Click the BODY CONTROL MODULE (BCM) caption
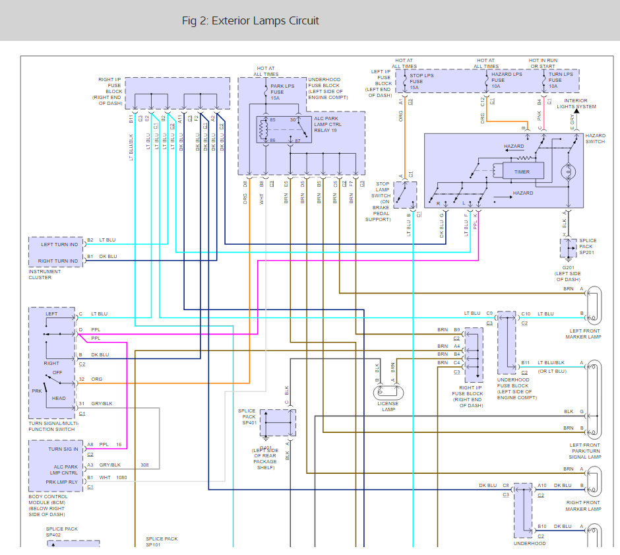The image size is (620, 555). (48, 506)
